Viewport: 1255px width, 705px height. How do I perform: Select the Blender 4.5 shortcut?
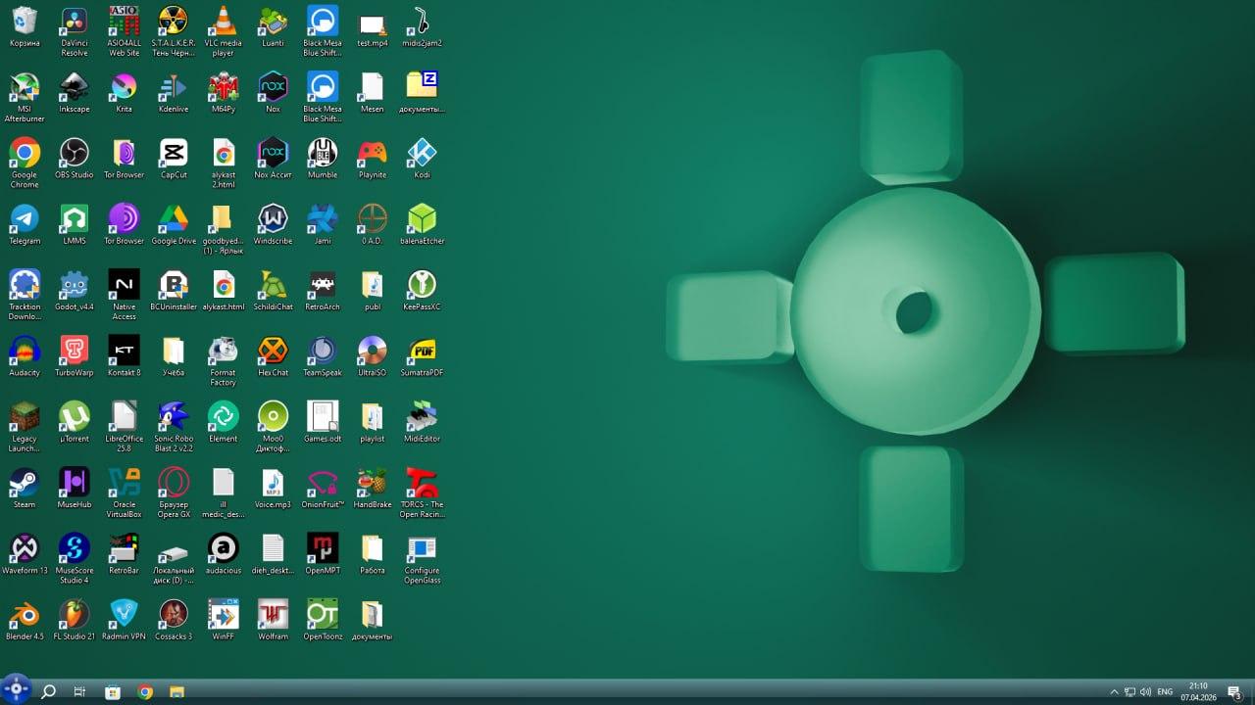point(25,619)
